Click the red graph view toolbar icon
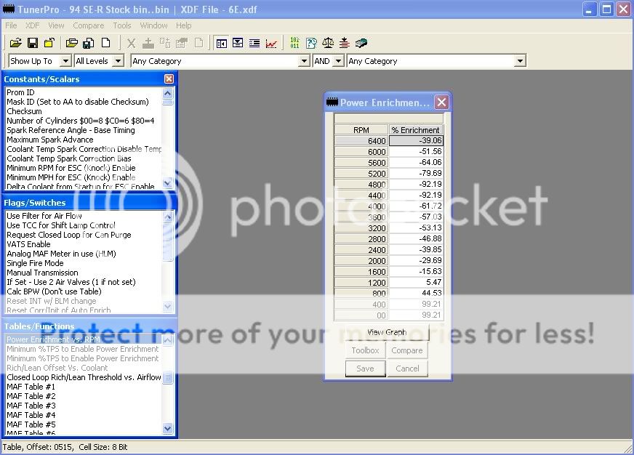 pos(271,44)
